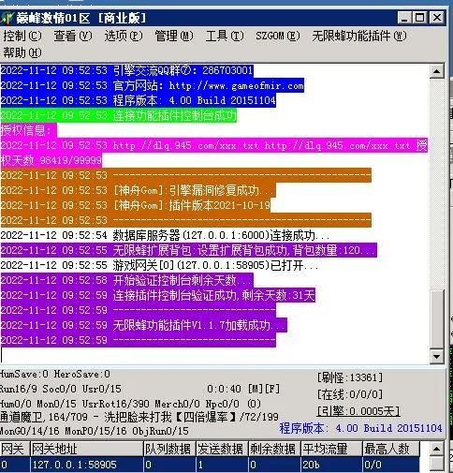Click the 剩余数据 column header
This screenshot has width=453, height=473.
[274, 449]
